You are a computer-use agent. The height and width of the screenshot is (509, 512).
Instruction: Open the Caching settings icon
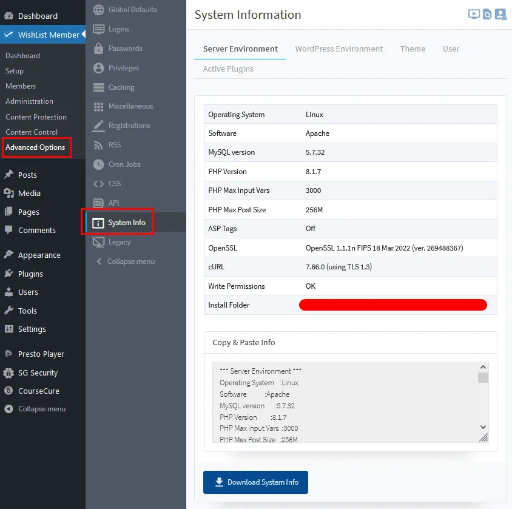(x=98, y=87)
